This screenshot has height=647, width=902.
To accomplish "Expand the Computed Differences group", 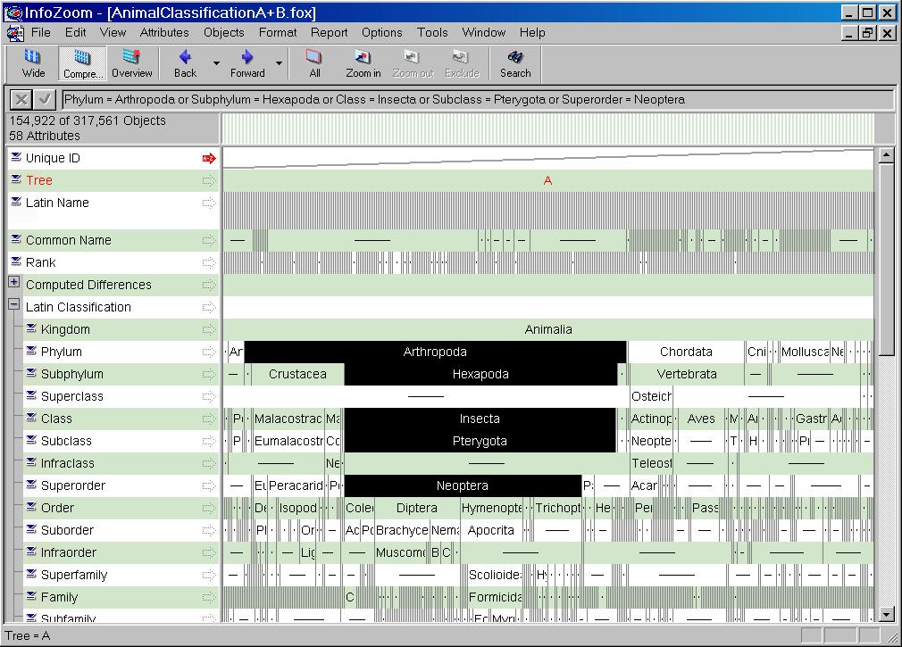I will (x=14, y=282).
